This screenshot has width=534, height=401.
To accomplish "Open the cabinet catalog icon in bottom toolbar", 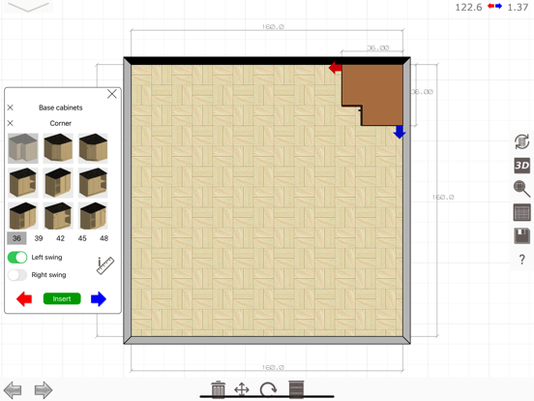I will coord(296,389).
